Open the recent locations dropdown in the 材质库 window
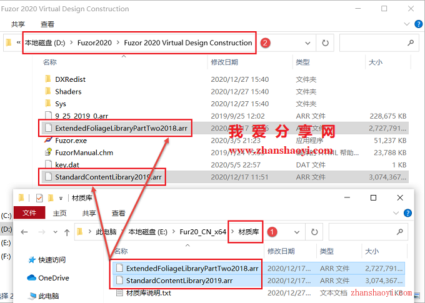 coord(55,232)
